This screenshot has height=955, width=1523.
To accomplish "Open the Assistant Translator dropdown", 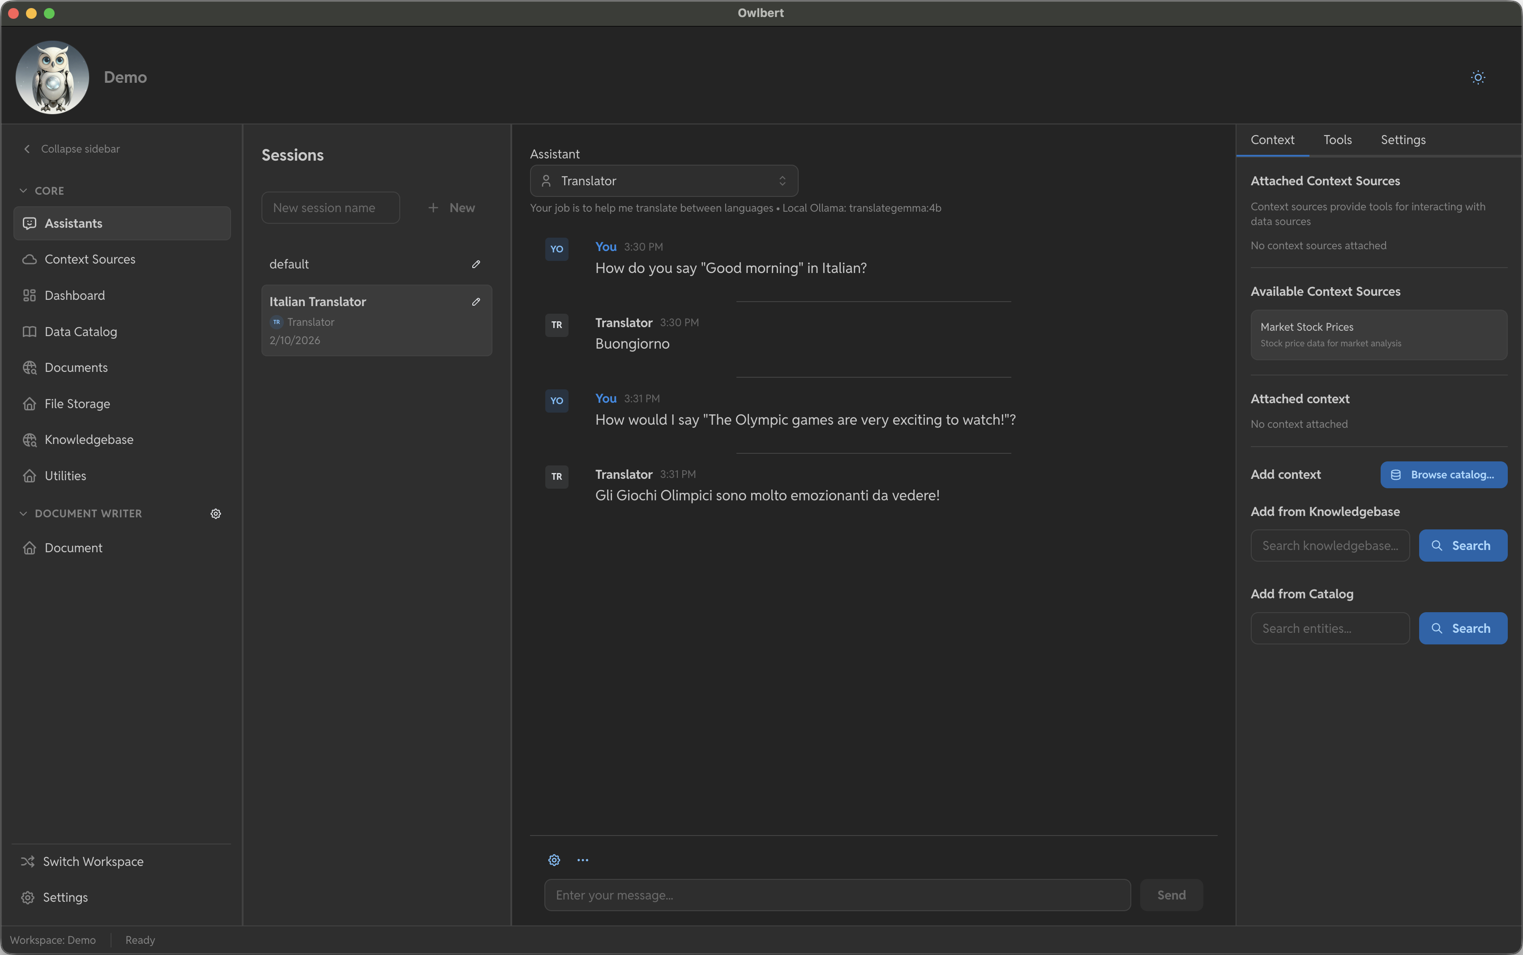I will (x=663, y=181).
